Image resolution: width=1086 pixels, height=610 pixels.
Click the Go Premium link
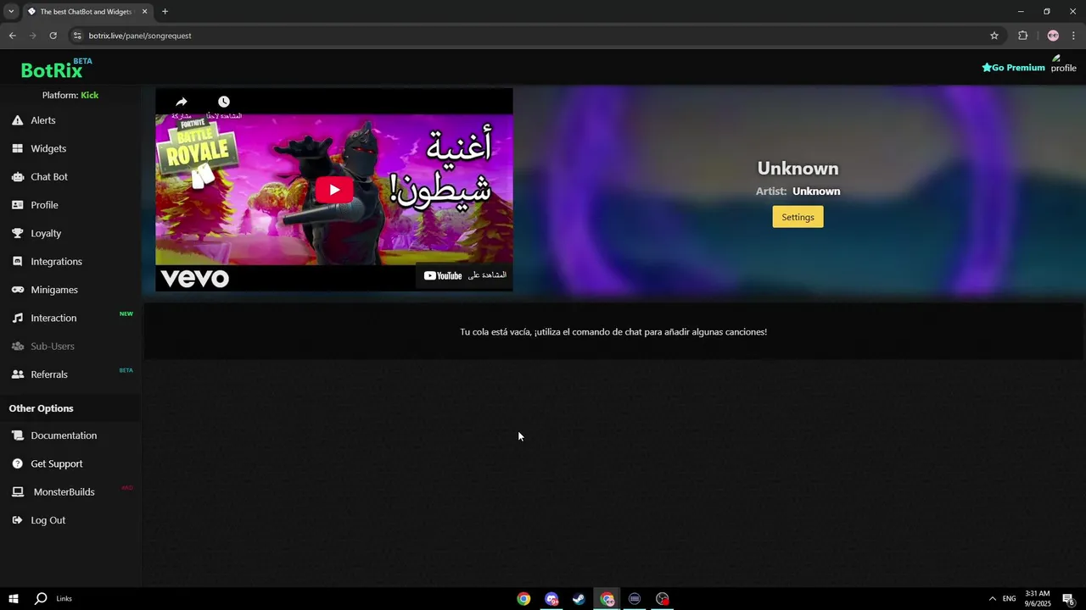[1013, 68]
